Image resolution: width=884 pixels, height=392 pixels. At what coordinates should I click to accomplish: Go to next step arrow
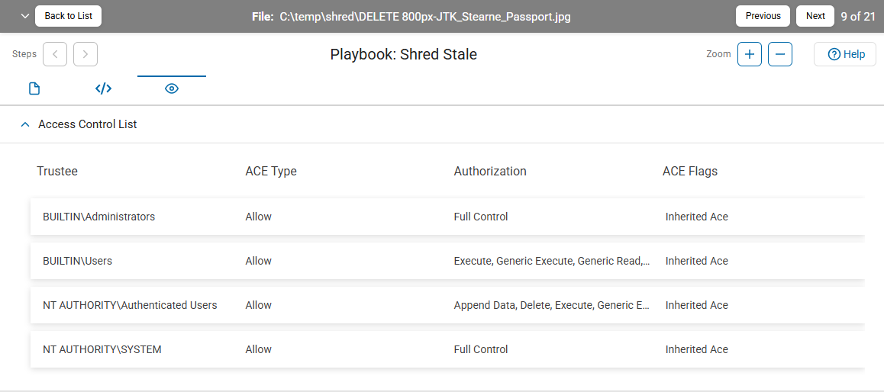85,54
